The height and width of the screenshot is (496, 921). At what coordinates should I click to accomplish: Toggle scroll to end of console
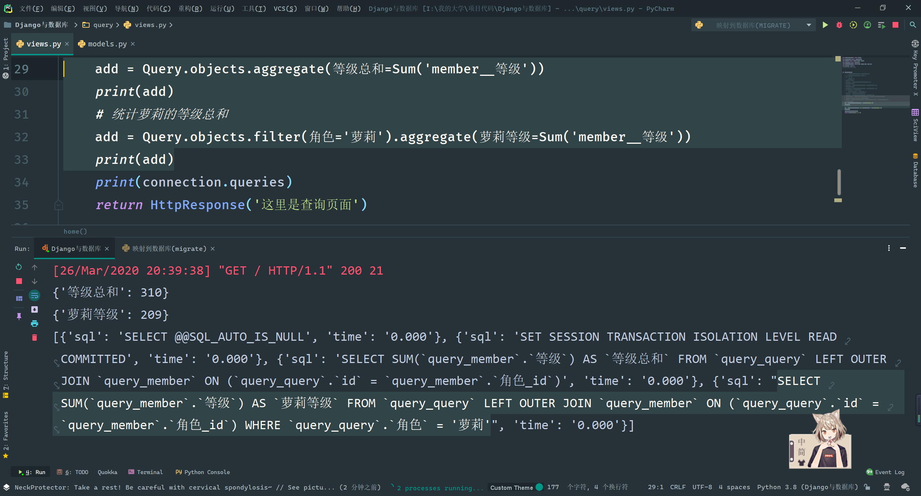[35, 309]
